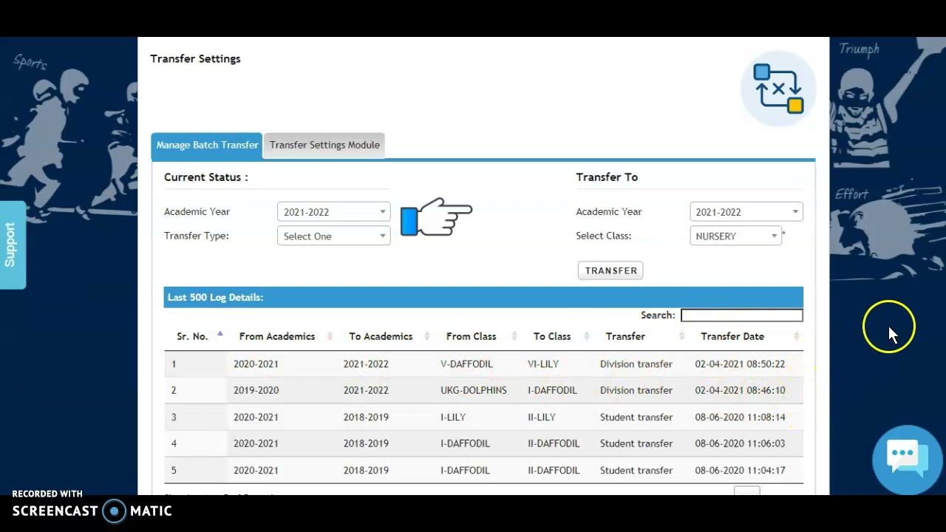The height and width of the screenshot is (532, 946).
Task: Select transfer date 08-06-2020 11:04:17
Action: point(740,470)
